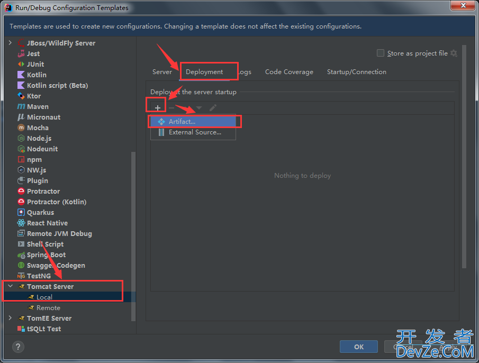Collapse the Tomcat Server node

[x=10, y=286]
